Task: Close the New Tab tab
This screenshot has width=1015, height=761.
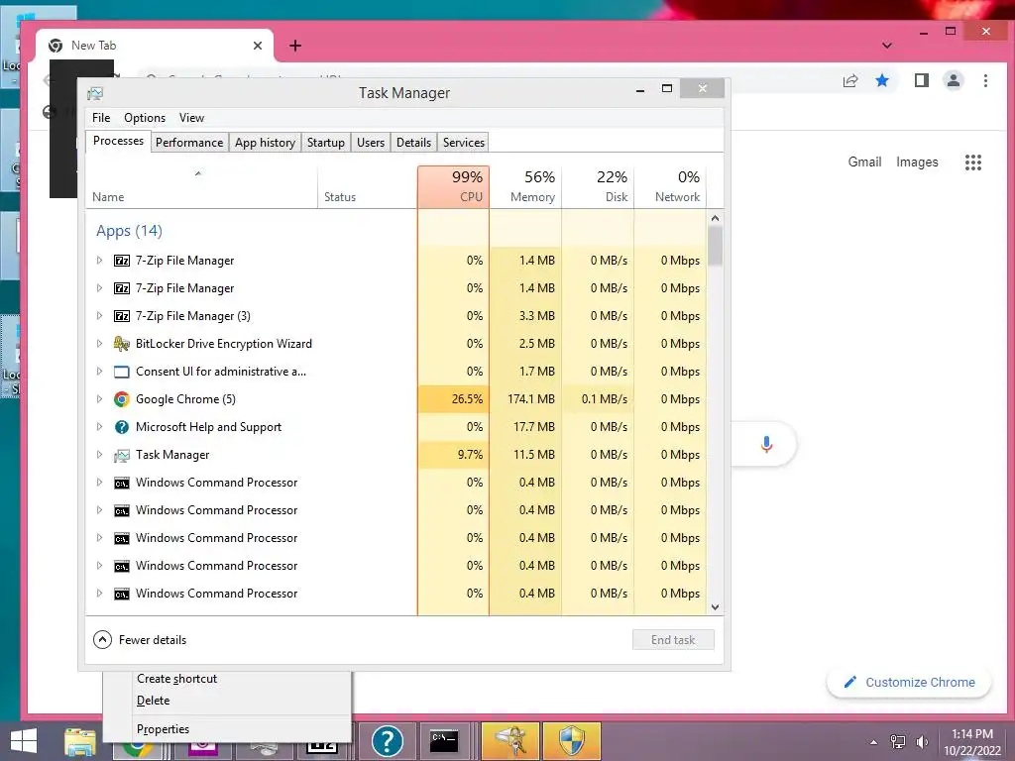Action: 258,46
